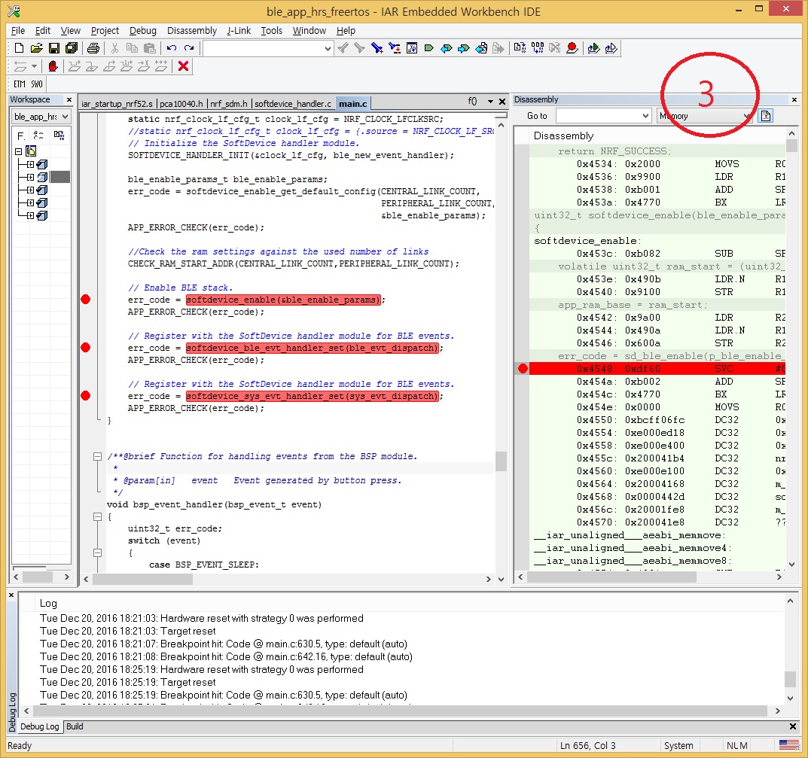Viewport: 808px width, 758px height.
Task: Switch to iar_startup_nrf52.s tab
Action: pos(117,104)
